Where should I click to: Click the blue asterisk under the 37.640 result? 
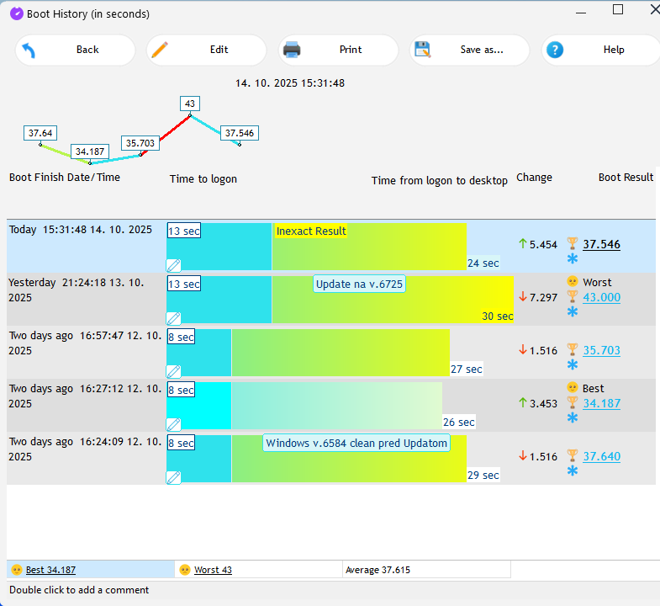573,470
